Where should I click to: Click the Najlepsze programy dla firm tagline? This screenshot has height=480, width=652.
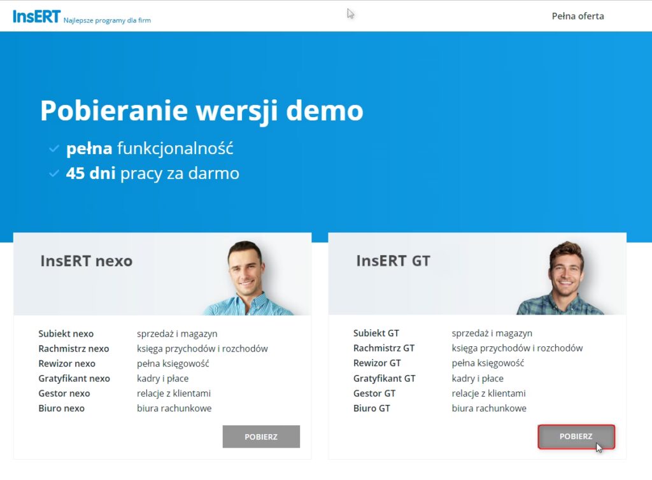pos(107,20)
